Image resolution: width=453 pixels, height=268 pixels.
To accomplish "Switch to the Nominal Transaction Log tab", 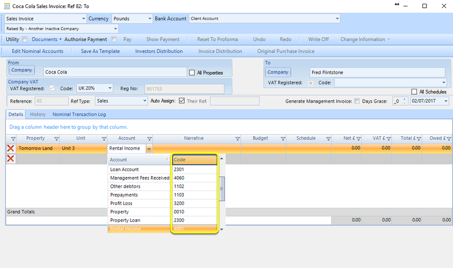I will coord(79,114).
